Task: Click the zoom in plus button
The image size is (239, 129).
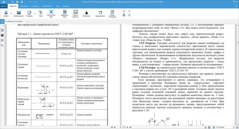Action: tap(237, 127)
